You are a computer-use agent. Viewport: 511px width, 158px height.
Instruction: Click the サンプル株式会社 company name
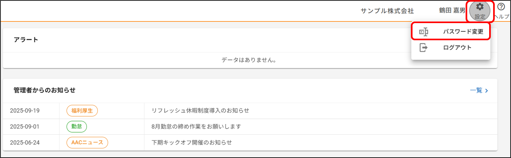click(387, 11)
